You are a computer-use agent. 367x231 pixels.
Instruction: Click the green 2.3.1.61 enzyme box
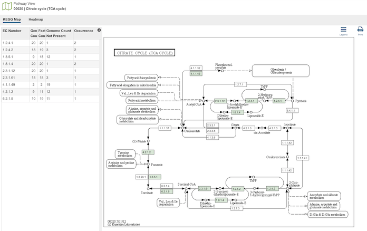(205, 188)
